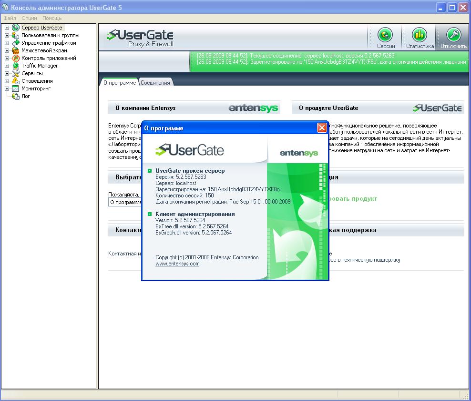The height and width of the screenshot is (401, 471).
Task: Expand the Мониторинг tree node
Action: tap(7, 88)
